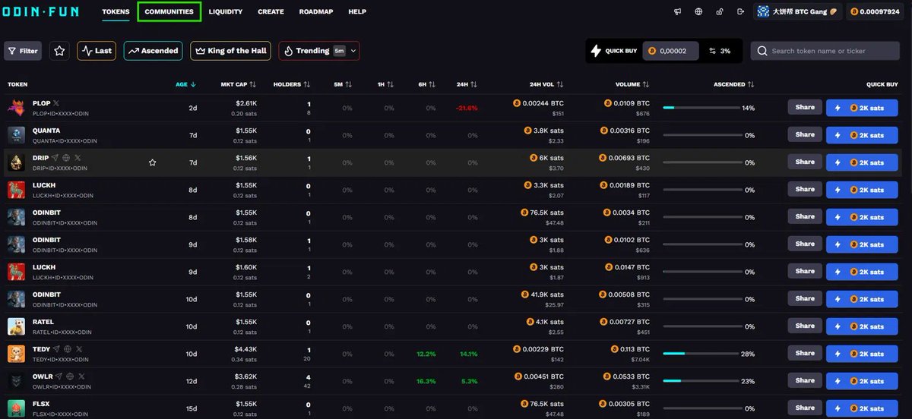Open TEDY's X (Twitter) icon
Viewport: 912px width, 419px height.
pyautogui.click(x=79, y=349)
